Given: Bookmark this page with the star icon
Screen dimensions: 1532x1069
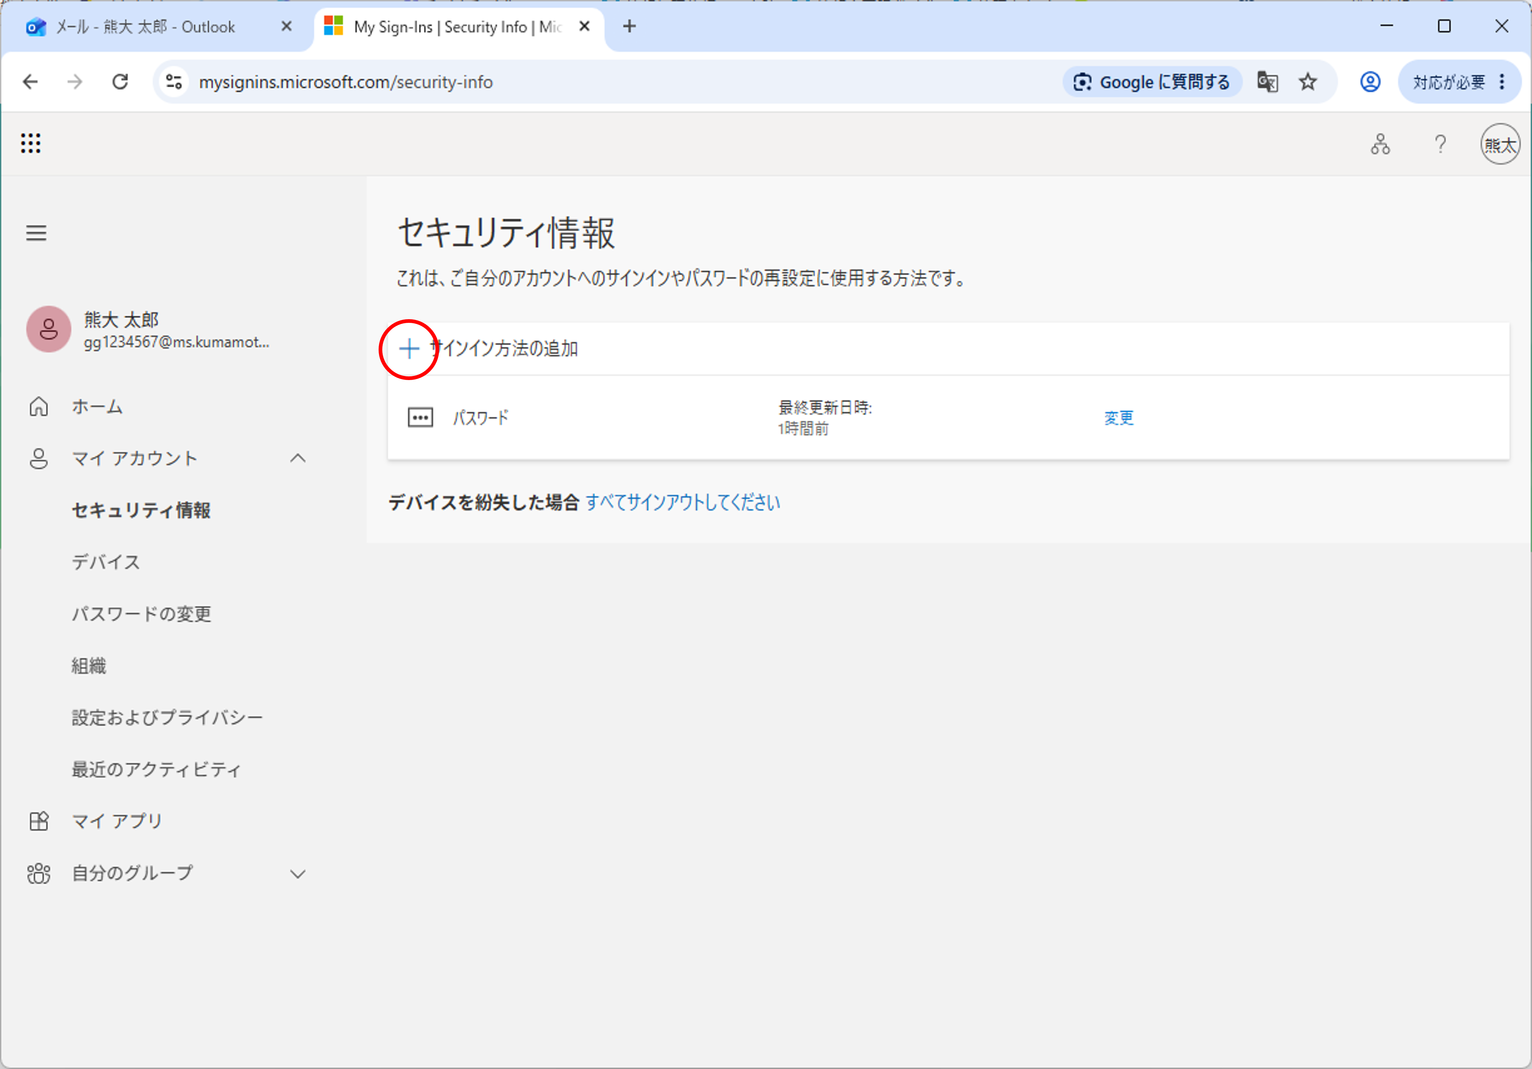Looking at the screenshot, I should click(1308, 82).
